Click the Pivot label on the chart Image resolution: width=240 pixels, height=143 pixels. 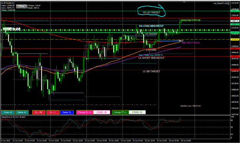pyautogui.click(x=181, y=41)
